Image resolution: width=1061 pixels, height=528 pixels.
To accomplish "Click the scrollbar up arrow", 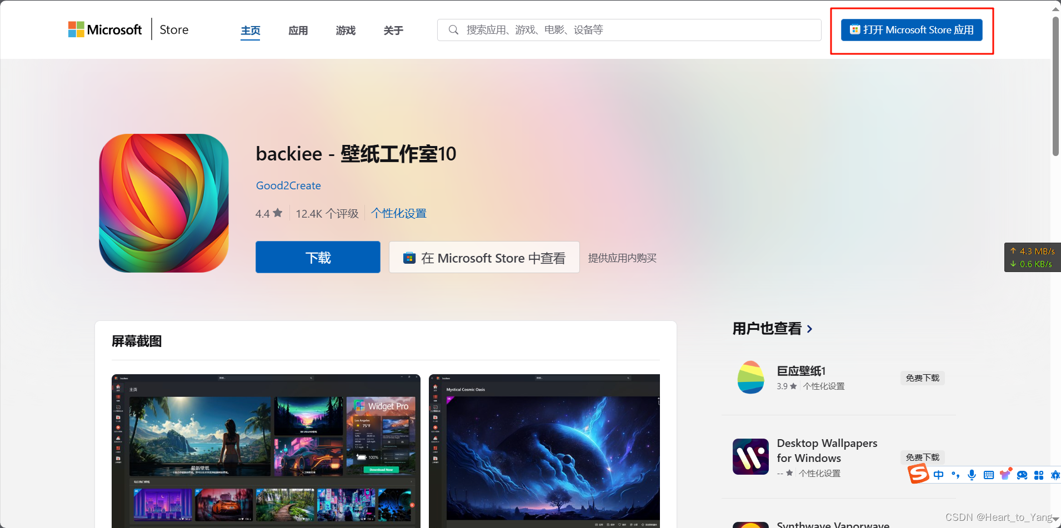I will [1055, 9].
